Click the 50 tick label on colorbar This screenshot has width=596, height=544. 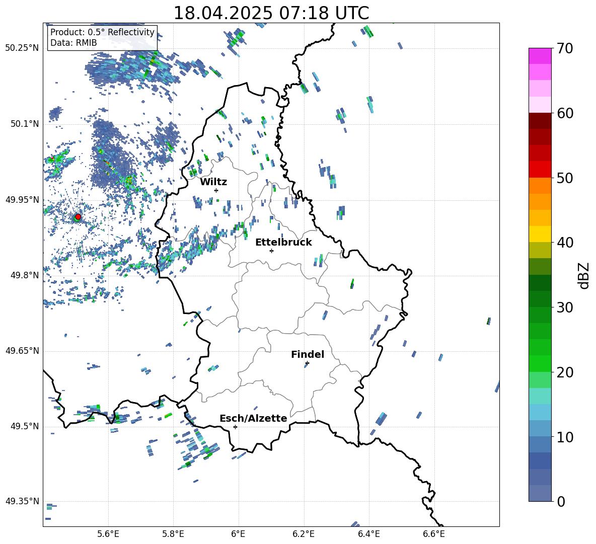point(565,178)
